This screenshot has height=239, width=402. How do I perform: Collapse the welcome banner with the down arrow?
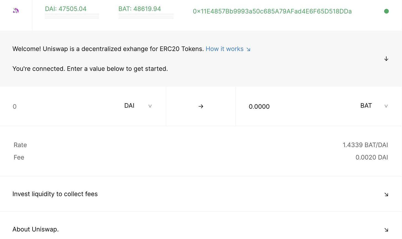(x=386, y=59)
